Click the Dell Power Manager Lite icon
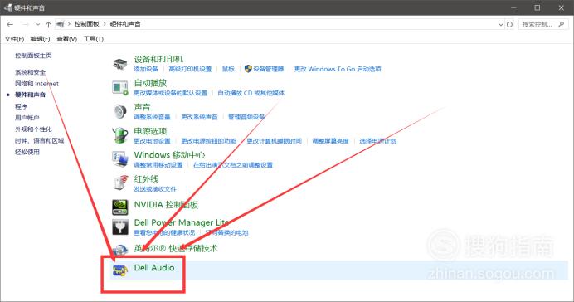Image resolution: width=574 pixels, height=302 pixels. point(119,227)
